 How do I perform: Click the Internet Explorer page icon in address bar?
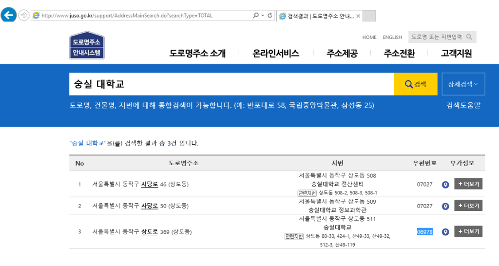(x=36, y=15)
